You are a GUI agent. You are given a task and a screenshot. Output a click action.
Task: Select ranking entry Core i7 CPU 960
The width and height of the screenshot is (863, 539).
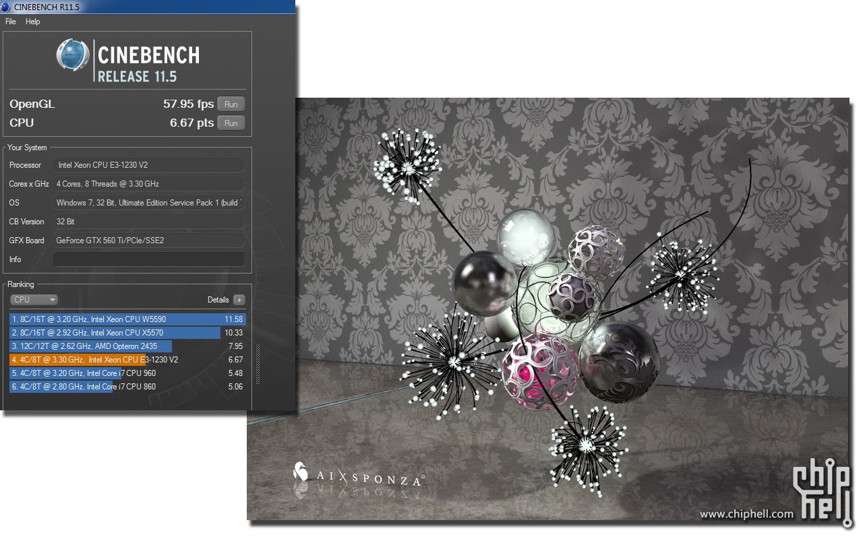[x=128, y=373]
